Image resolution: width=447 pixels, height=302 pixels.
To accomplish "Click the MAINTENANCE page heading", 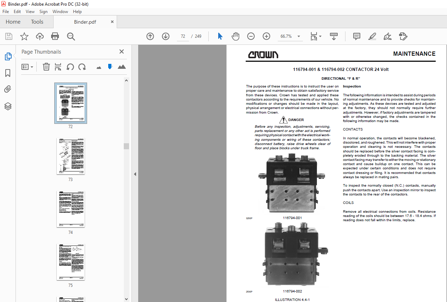I will click(414, 54).
